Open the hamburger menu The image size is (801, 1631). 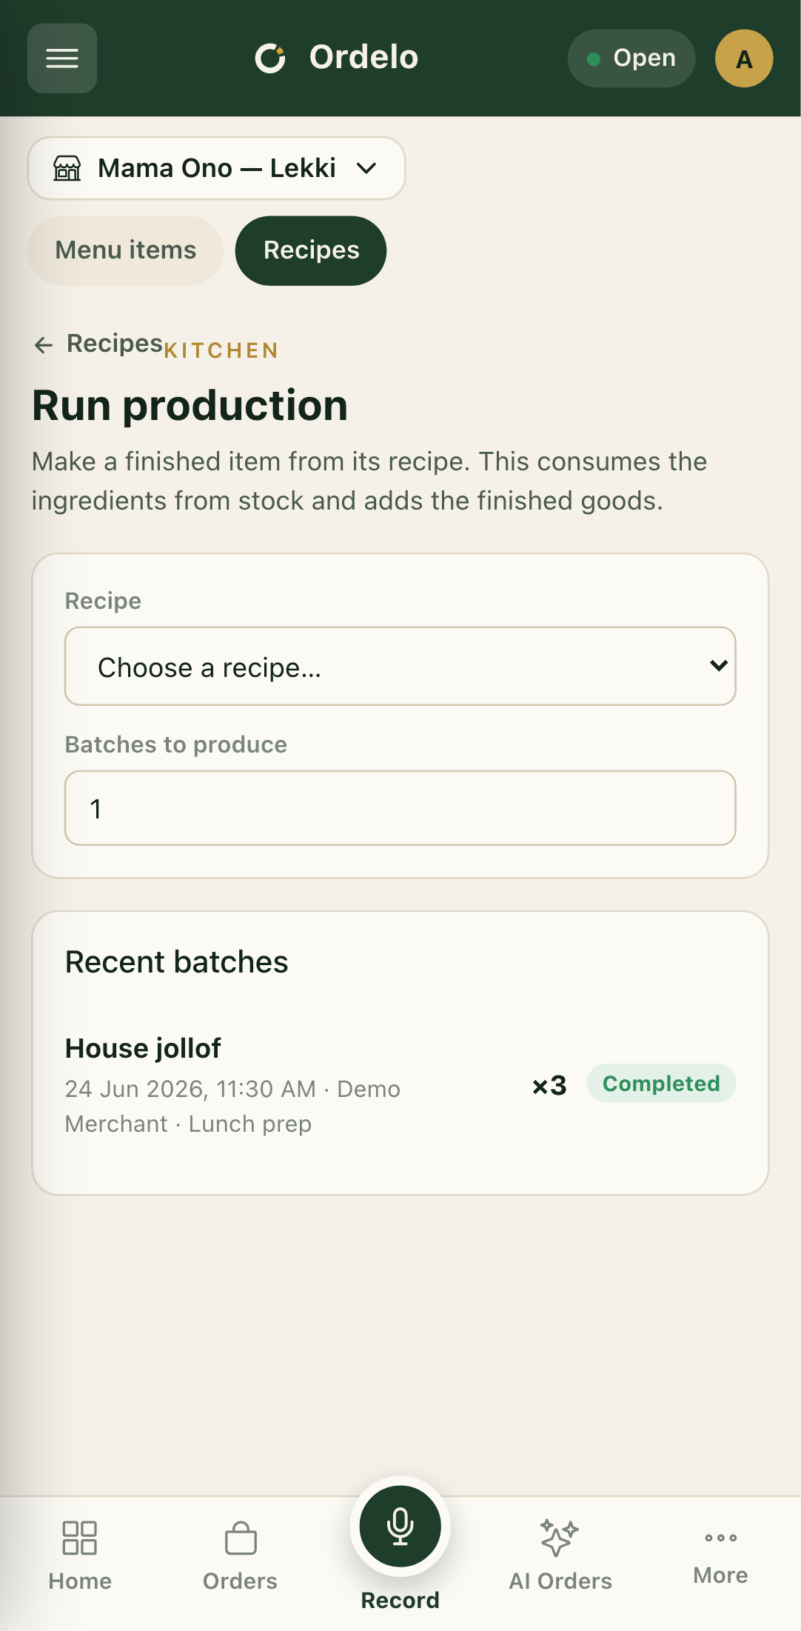click(62, 59)
